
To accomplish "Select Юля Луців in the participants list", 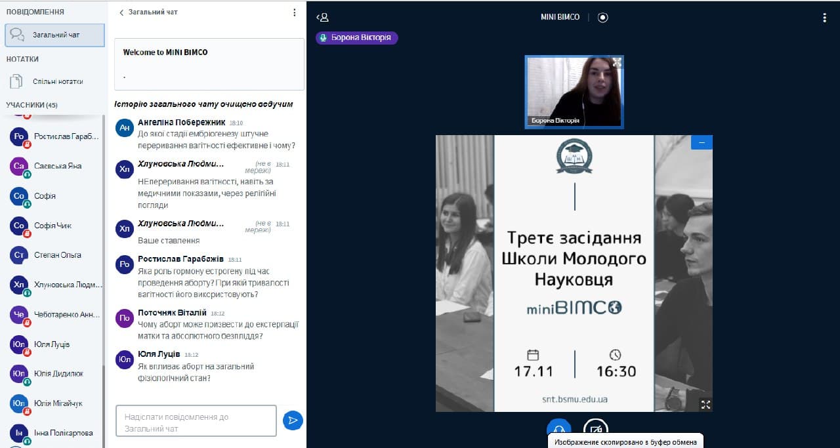I will point(55,344).
